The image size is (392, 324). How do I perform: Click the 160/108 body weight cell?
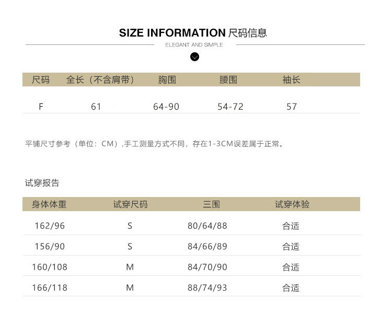[50, 267]
